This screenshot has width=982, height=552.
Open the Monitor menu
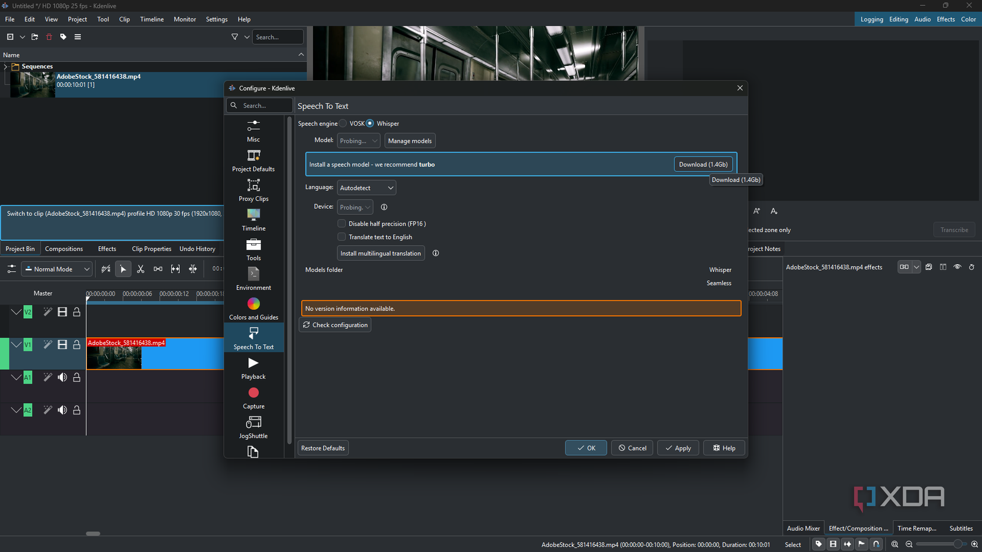click(184, 19)
